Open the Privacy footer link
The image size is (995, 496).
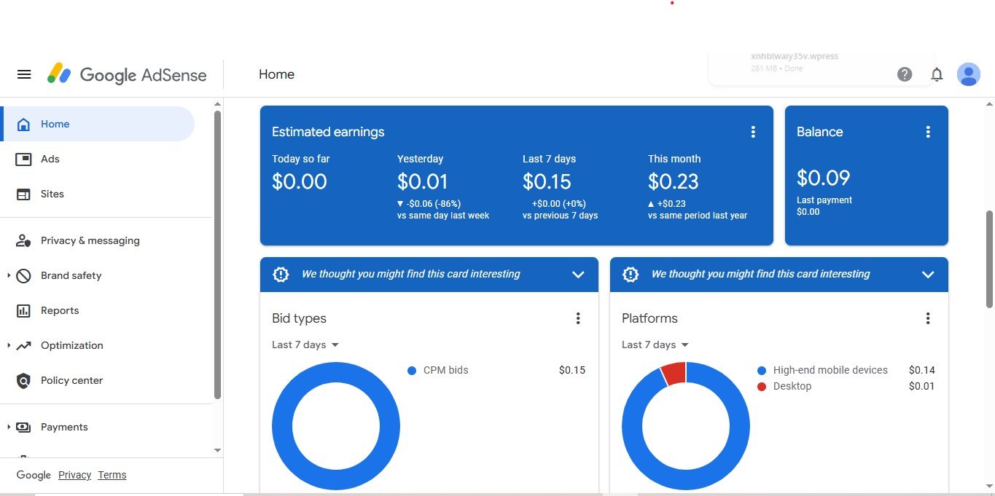74,475
